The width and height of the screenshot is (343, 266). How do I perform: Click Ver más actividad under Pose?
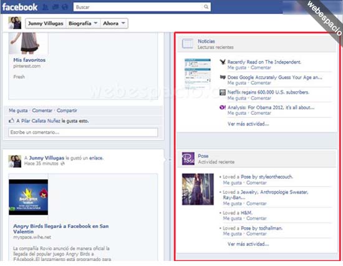pos(248,244)
